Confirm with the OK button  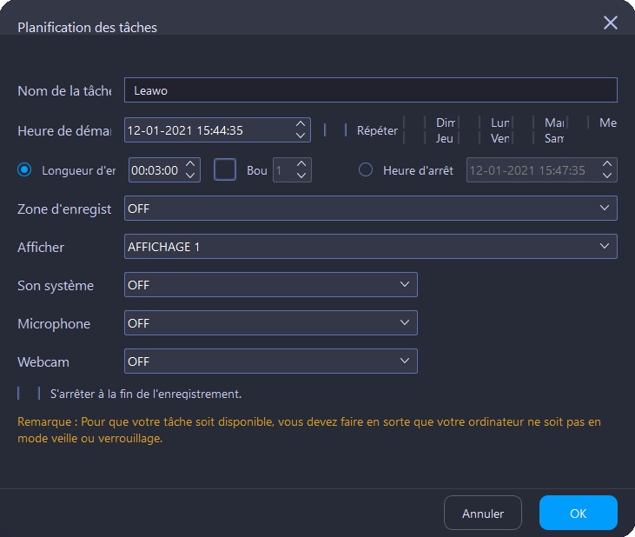578,514
